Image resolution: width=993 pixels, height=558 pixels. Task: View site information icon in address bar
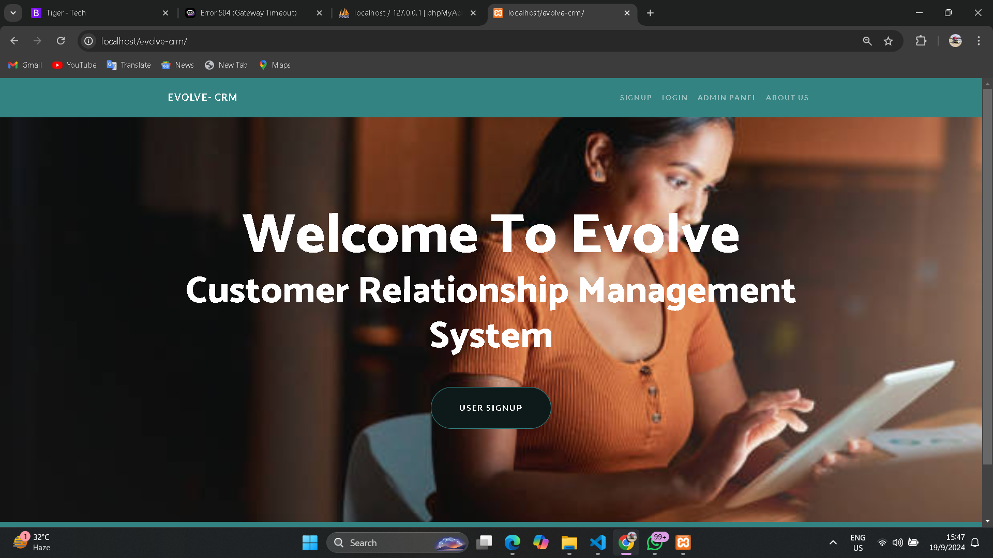(89, 41)
